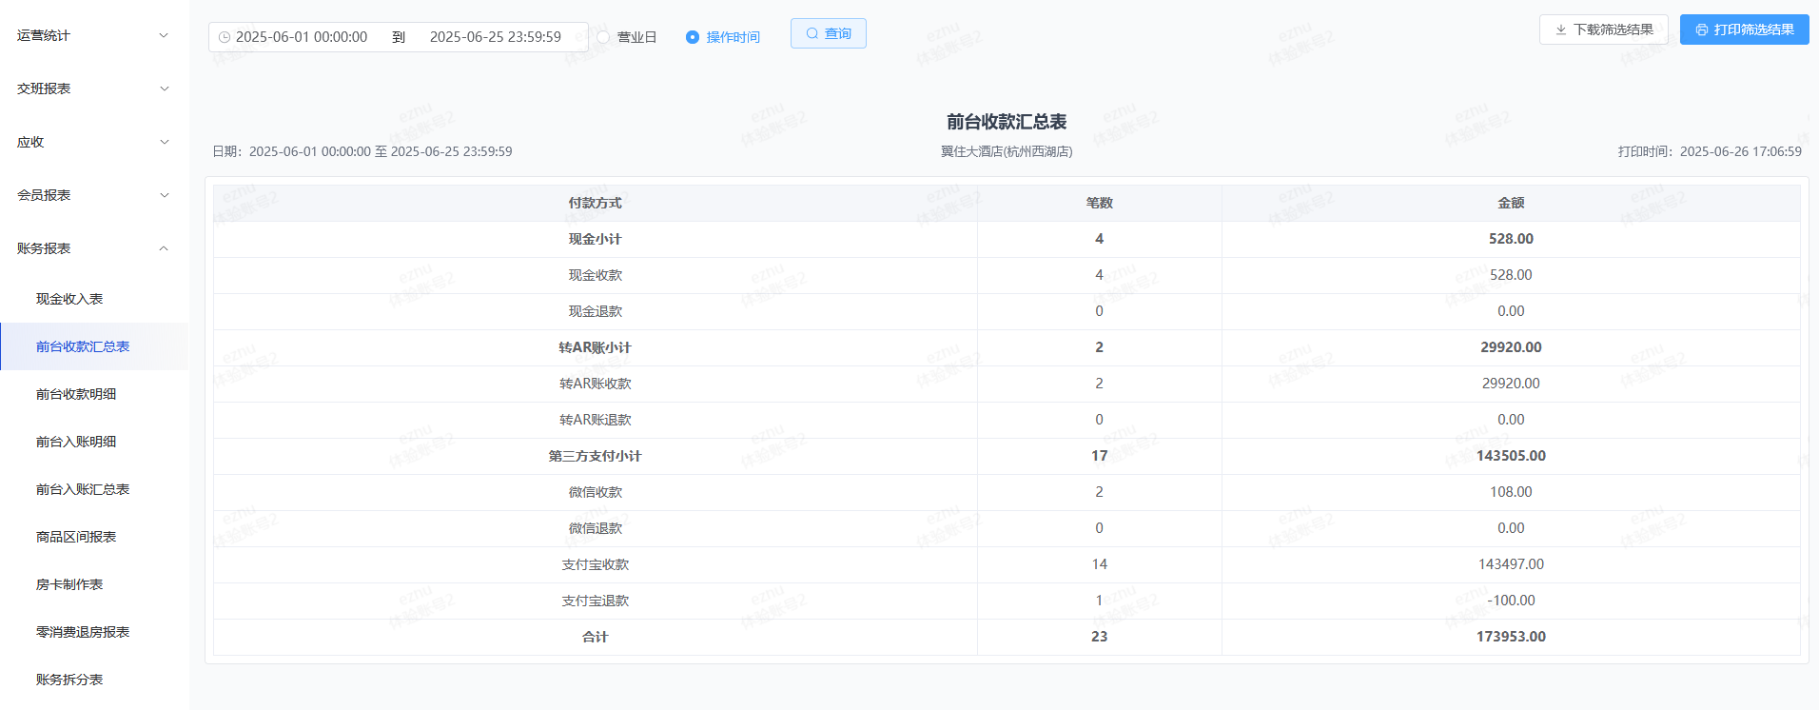The height and width of the screenshot is (710, 1819).
Task: Open the 商品区间报表 report
Action: 93,537
